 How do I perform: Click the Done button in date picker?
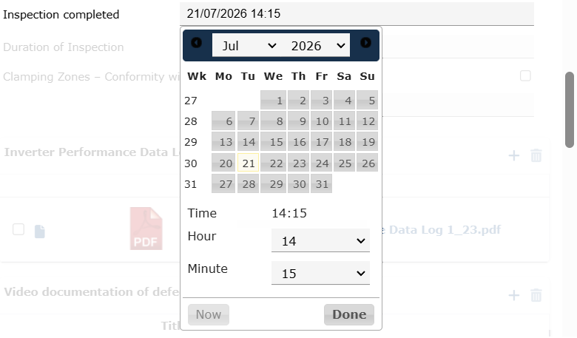tap(349, 314)
